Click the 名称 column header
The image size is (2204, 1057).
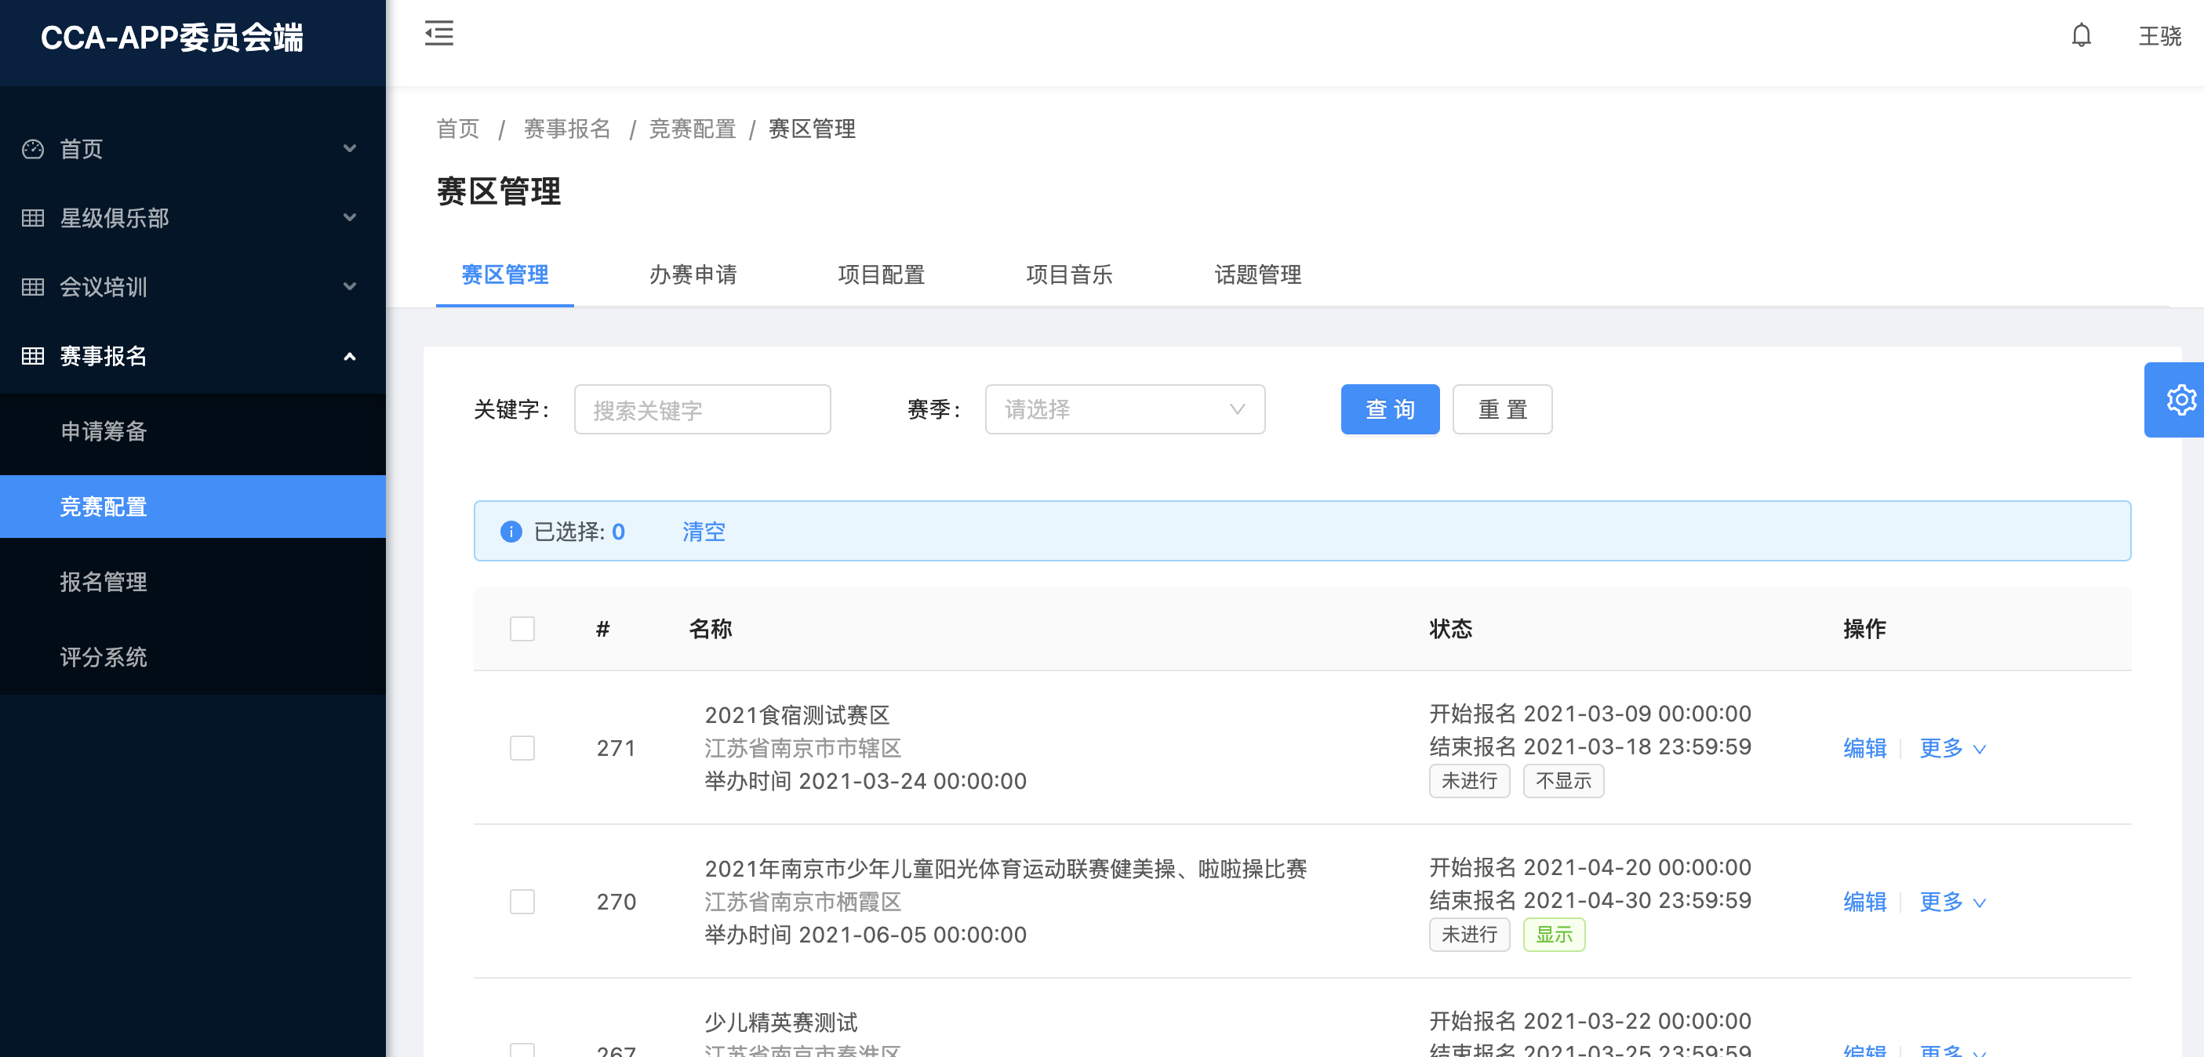click(x=710, y=629)
